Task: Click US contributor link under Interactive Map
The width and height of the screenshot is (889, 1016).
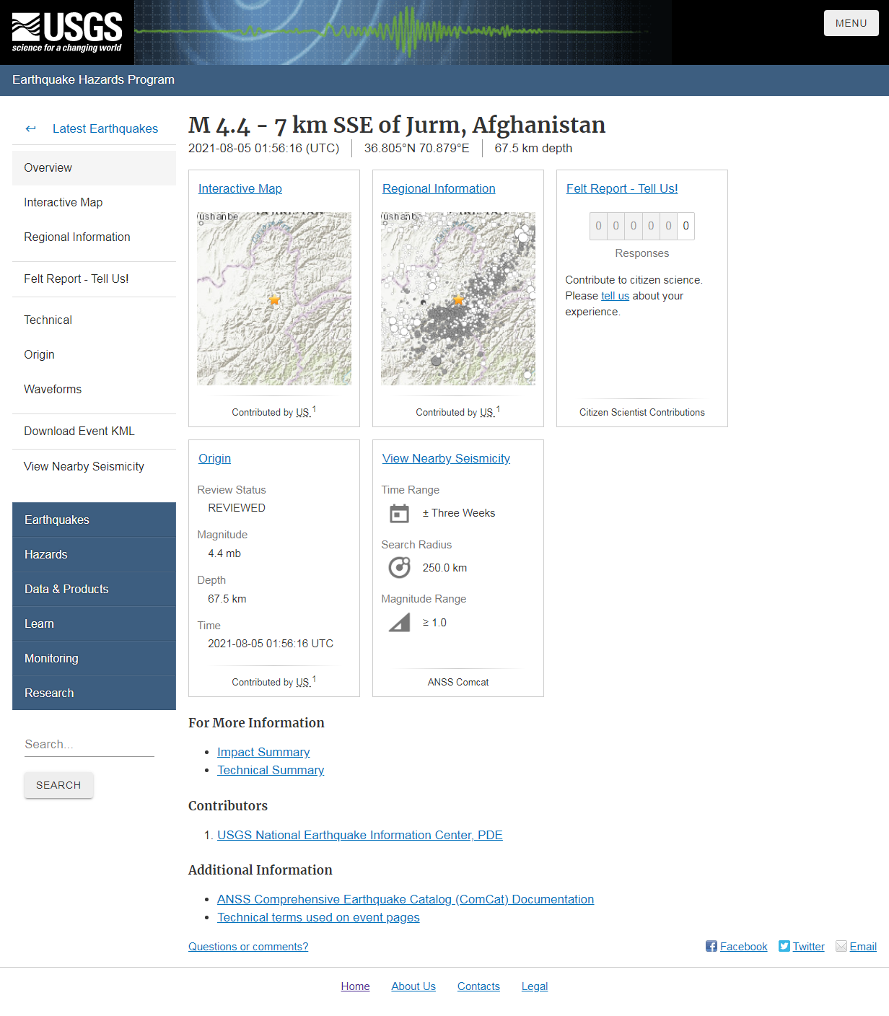Action: (x=303, y=412)
